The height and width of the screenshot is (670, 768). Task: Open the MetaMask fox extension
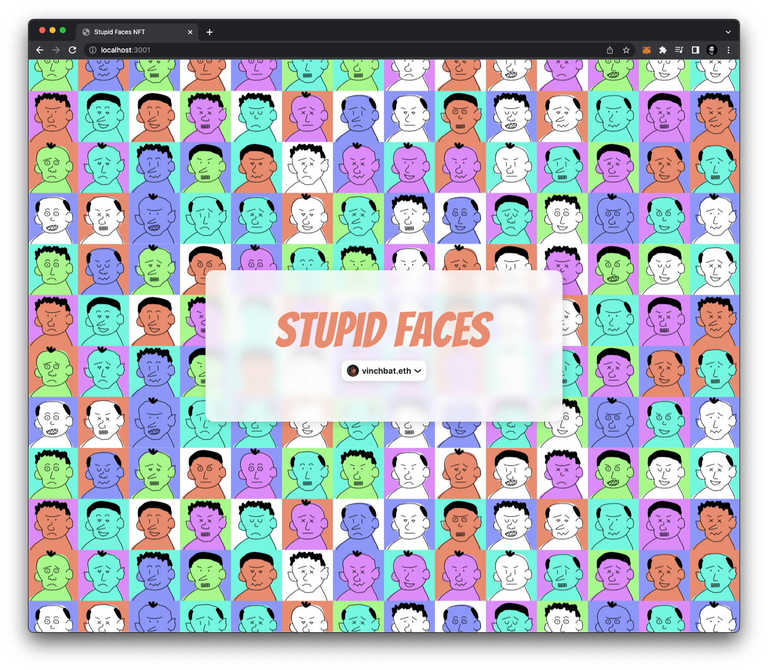[x=647, y=50]
